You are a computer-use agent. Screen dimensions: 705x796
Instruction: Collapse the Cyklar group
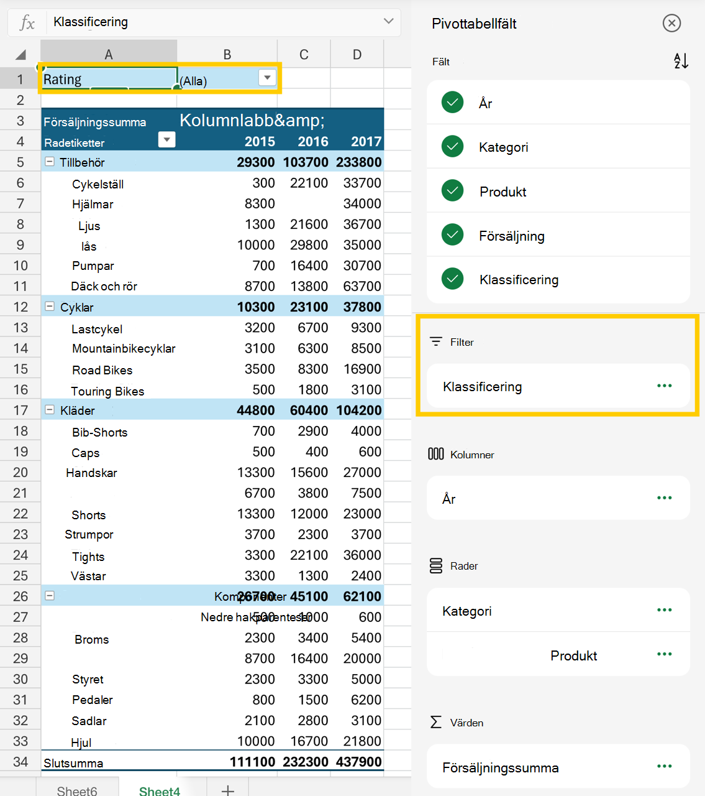(50, 307)
